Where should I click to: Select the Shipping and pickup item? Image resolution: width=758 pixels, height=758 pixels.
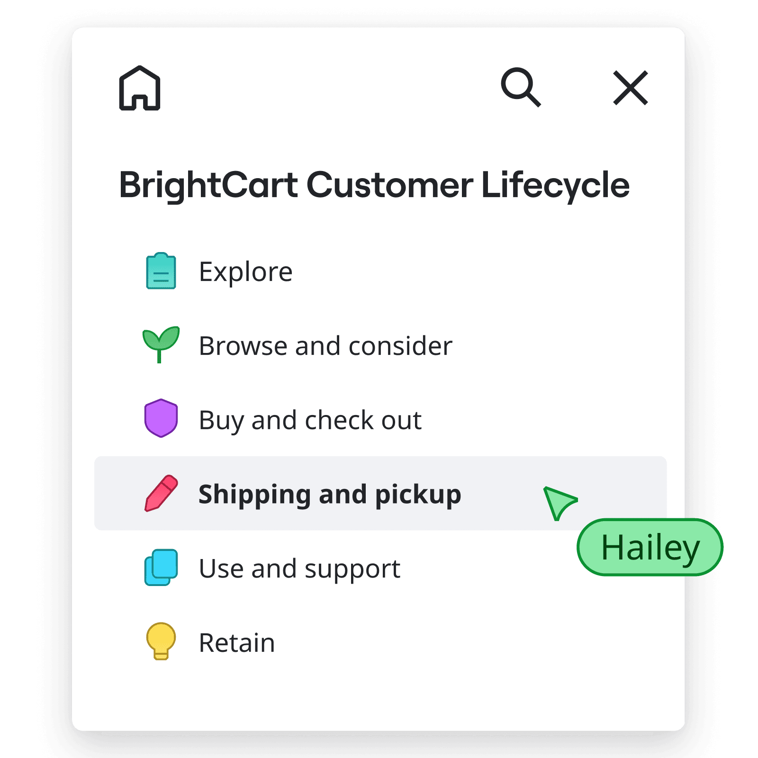(x=380, y=493)
